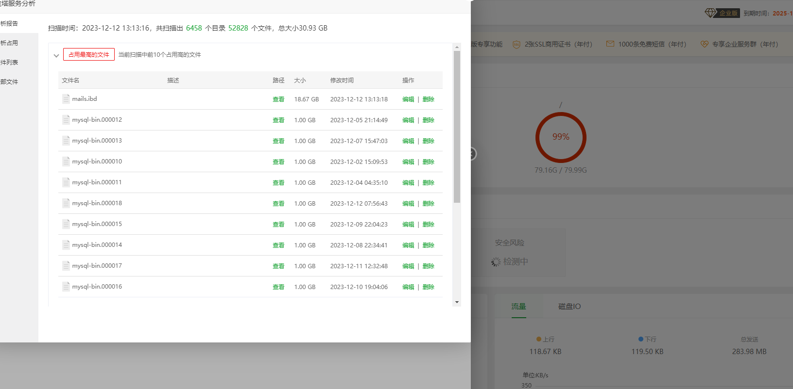Click the mysql-bin.000018 file icon
Screen dimensions: 793x389
[x=66, y=203]
